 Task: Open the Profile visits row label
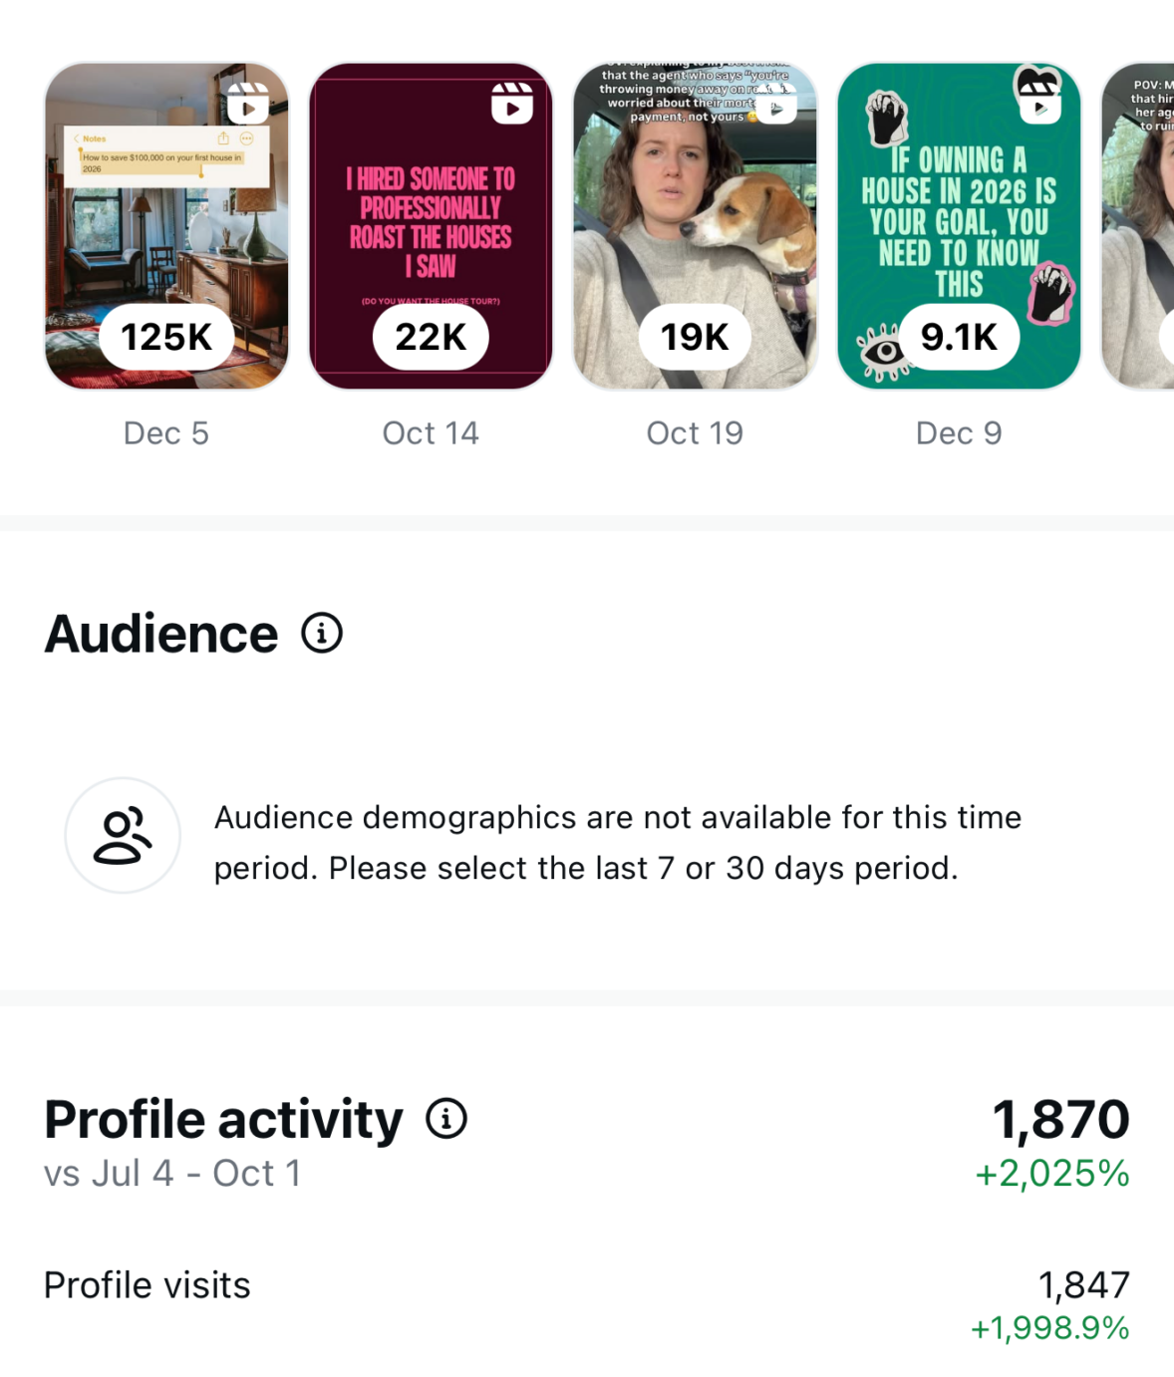[147, 1285]
